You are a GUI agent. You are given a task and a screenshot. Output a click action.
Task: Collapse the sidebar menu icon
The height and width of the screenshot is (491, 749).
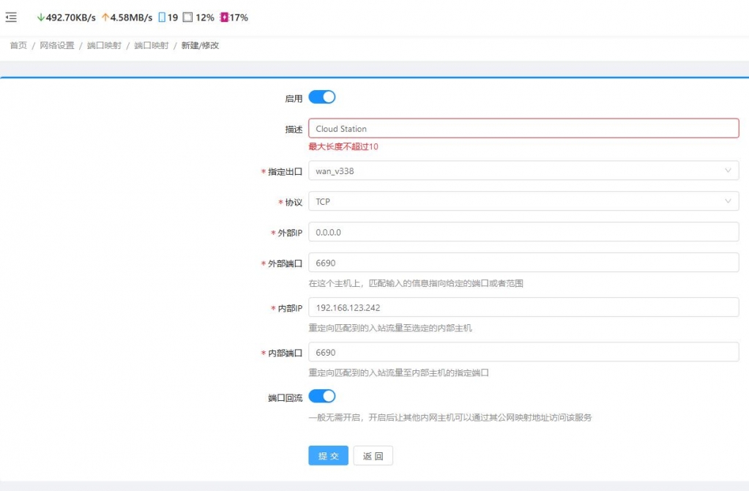coord(11,18)
